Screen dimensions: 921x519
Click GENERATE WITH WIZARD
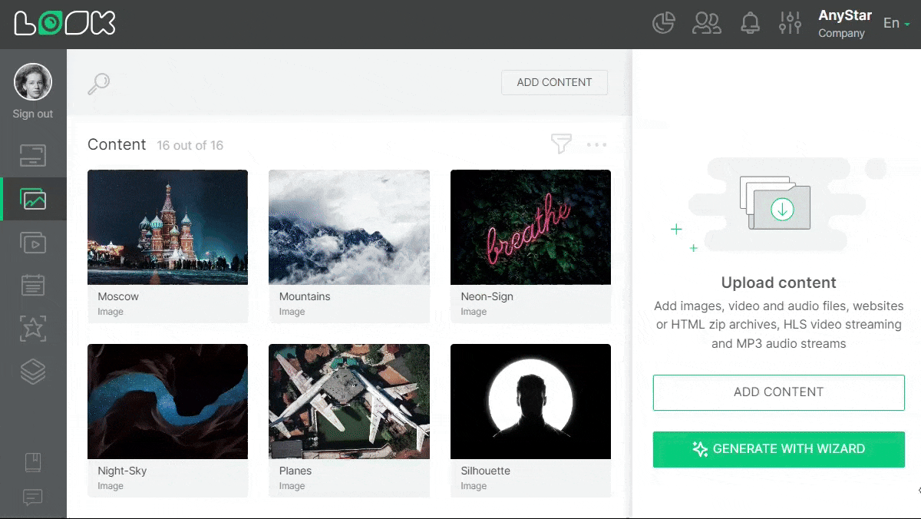778,449
